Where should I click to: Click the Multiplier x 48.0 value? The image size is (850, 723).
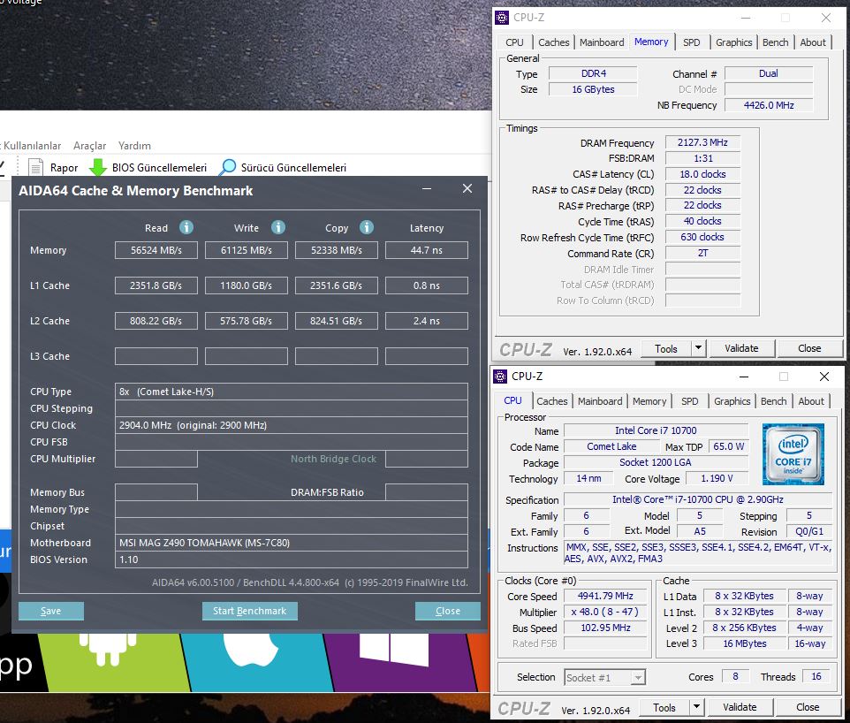point(605,612)
